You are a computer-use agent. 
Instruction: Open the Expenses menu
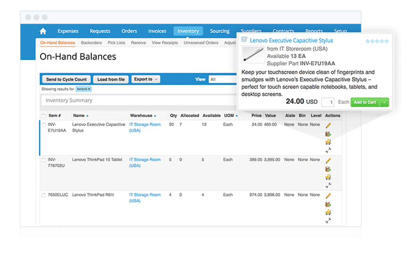pyautogui.click(x=68, y=31)
